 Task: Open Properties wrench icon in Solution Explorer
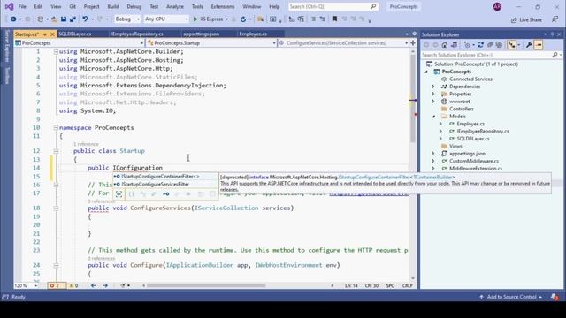[x=529, y=45]
